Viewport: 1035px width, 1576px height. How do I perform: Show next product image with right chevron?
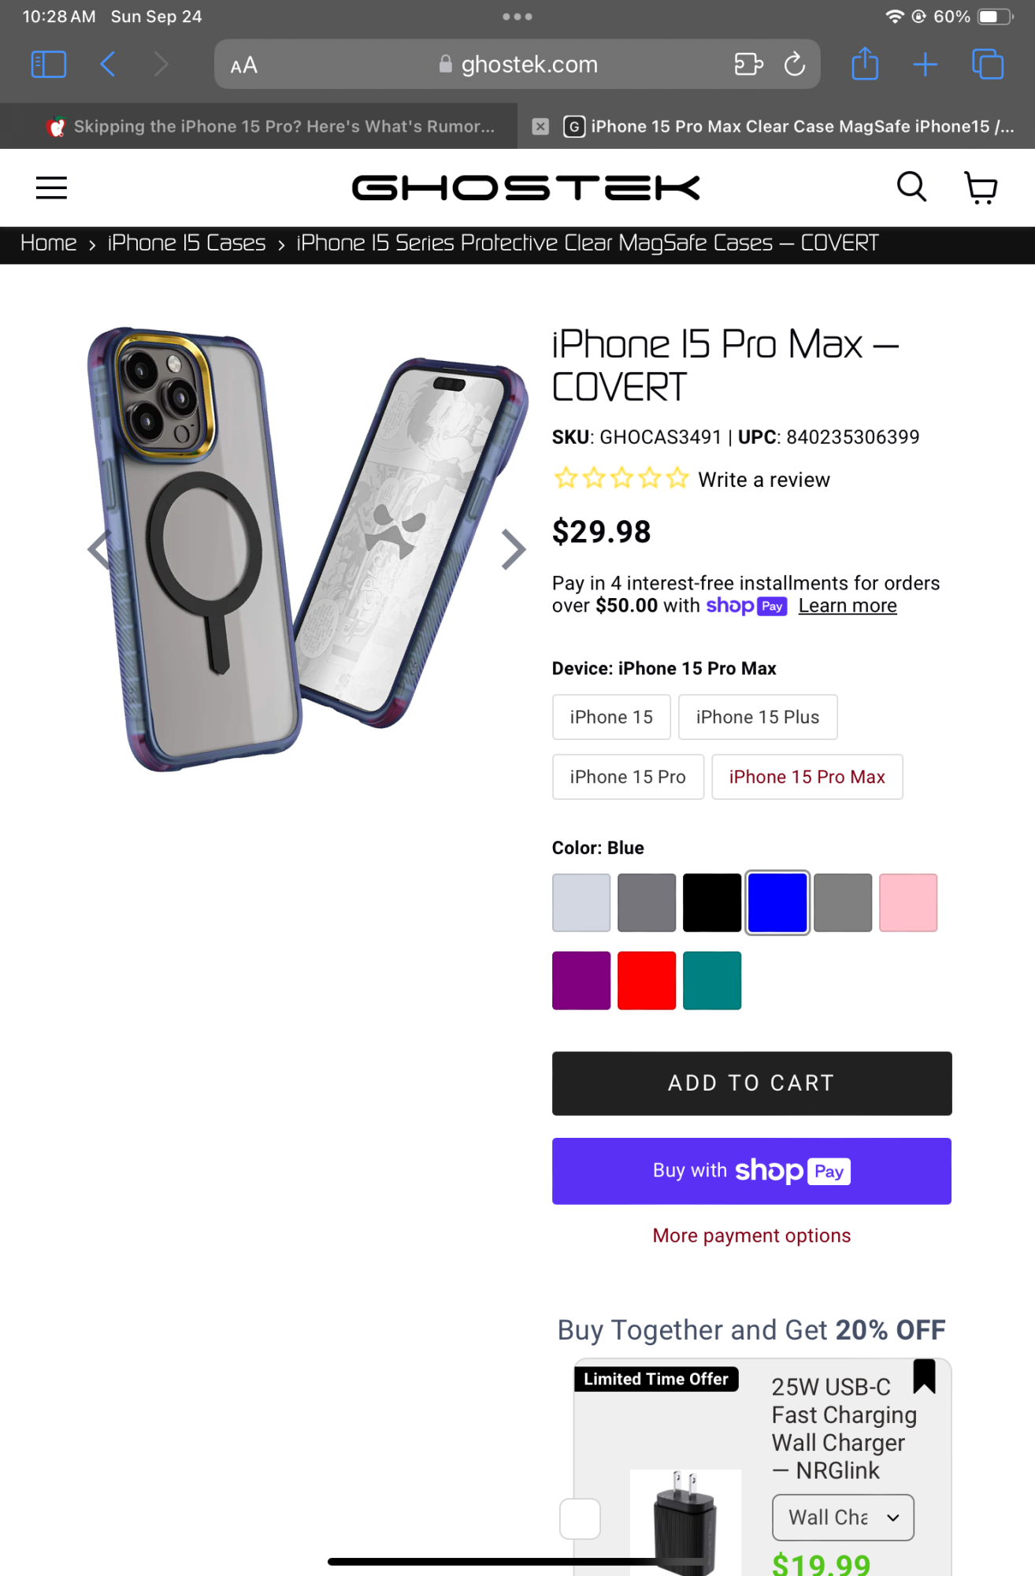513,549
